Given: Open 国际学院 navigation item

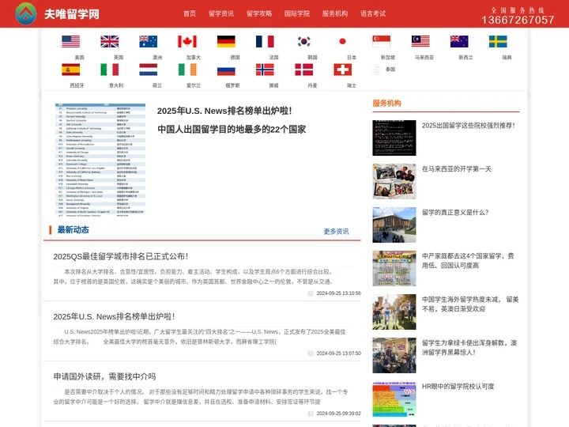Looking at the screenshot, I should click(297, 13).
